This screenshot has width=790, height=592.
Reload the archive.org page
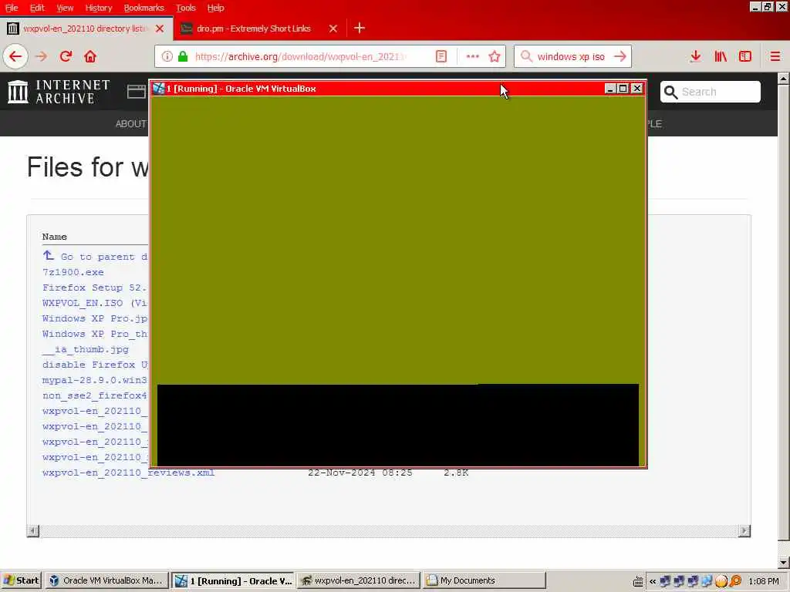66,56
